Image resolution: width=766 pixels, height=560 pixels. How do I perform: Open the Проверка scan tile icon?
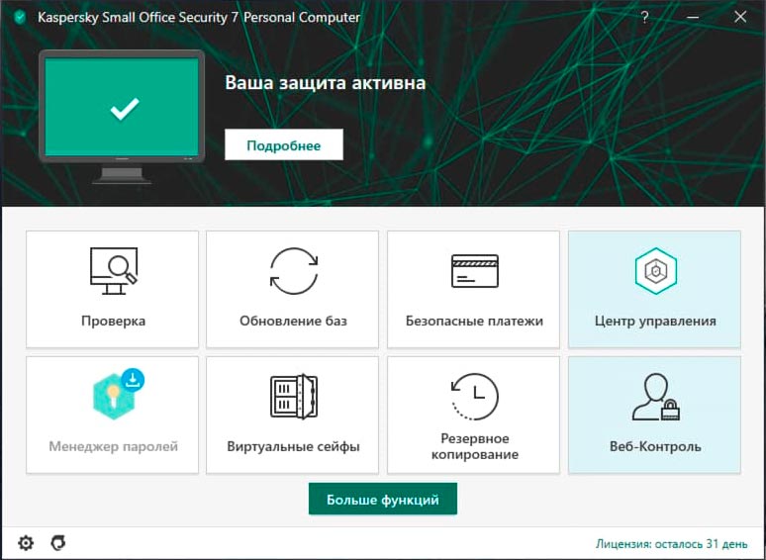[x=112, y=271]
